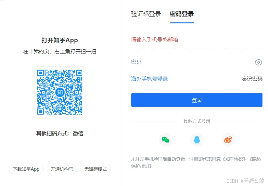The width and height of the screenshot is (268, 186).
Task: Click the 在「我的页」右上角打开扫一扫 text
Action: pos(60,51)
